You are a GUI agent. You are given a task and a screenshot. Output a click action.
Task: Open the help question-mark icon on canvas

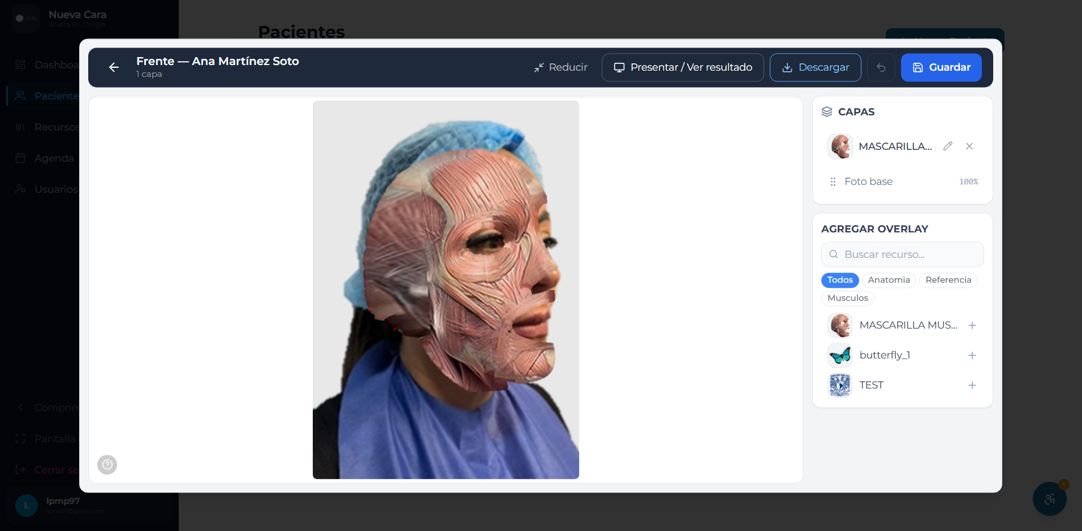[x=107, y=465]
